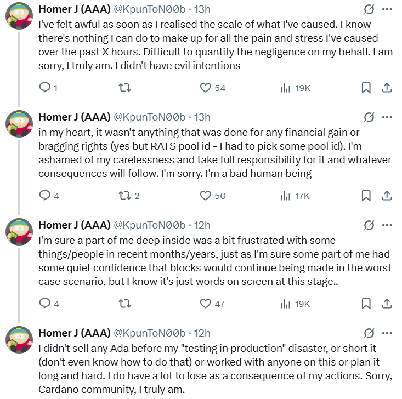Share the 'felt awful' tweet
Image resolution: width=402 pixels, height=399 pixels.
point(386,88)
